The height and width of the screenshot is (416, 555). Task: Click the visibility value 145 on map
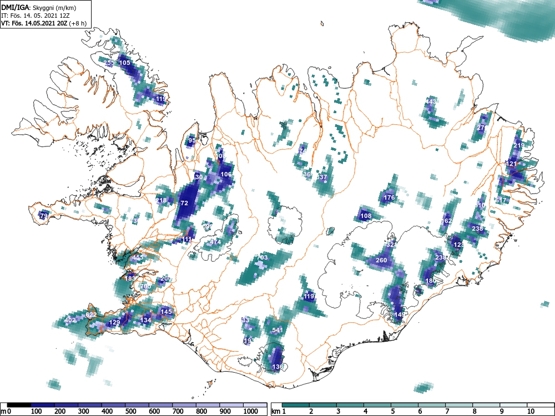coord(166,312)
